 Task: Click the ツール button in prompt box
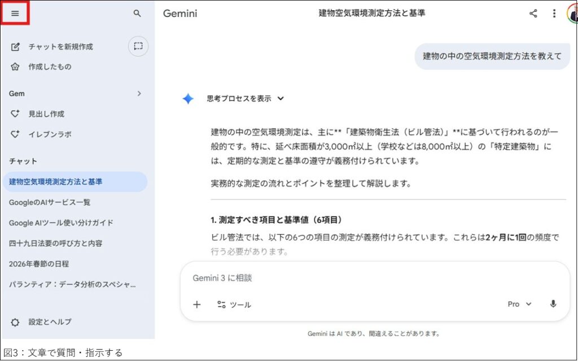click(234, 304)
